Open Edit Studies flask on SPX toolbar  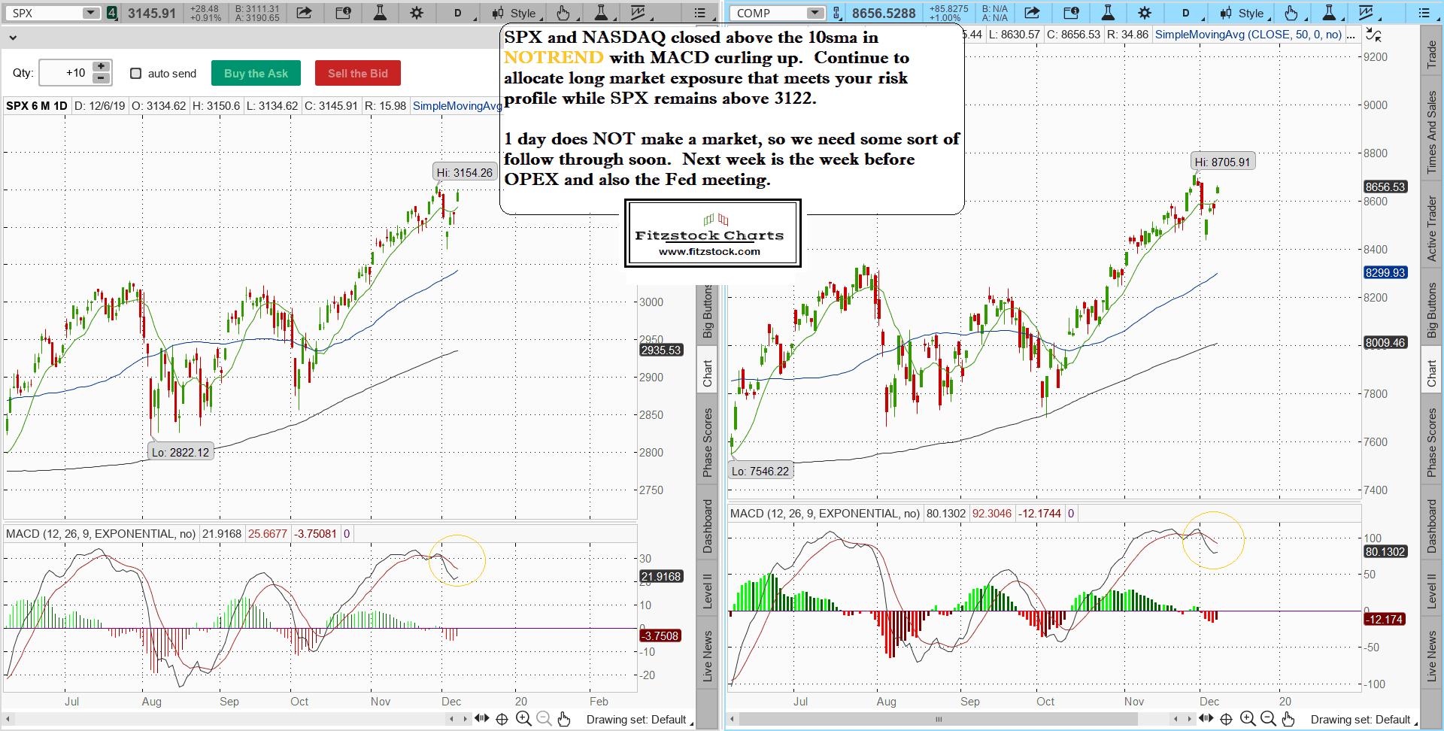[380, 13]
